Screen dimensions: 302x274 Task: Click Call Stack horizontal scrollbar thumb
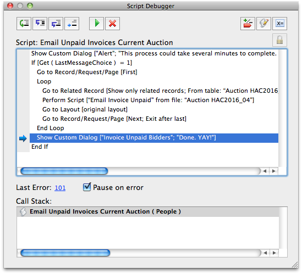[65, 253]
